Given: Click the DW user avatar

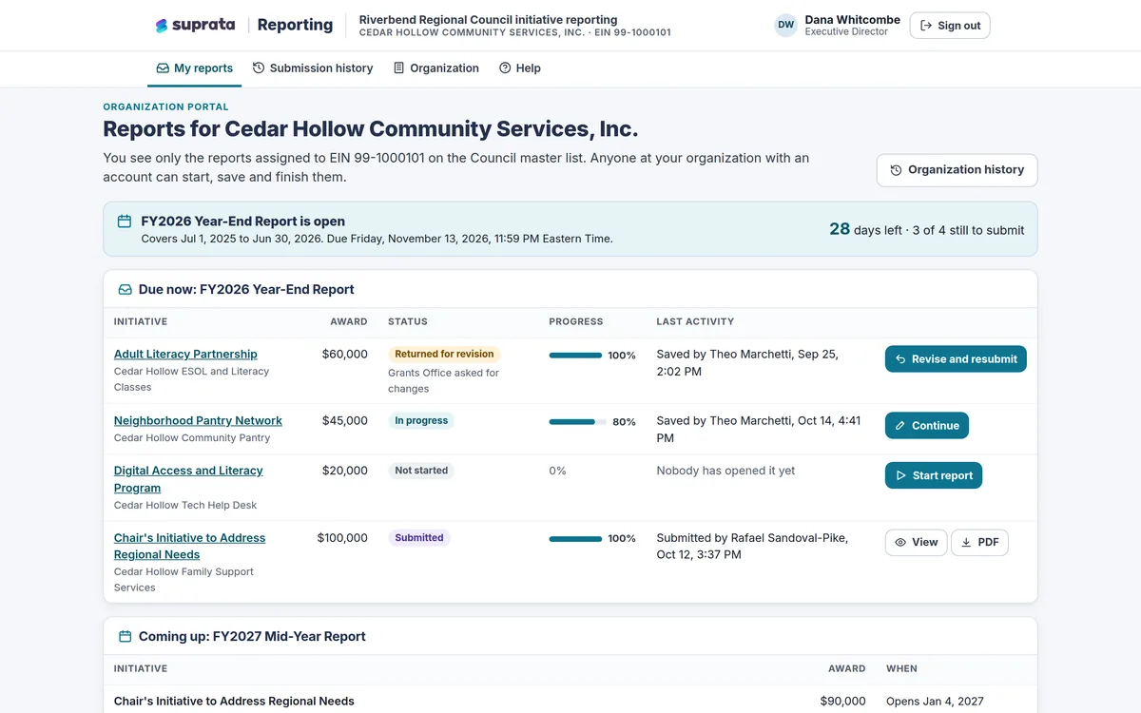Looking at the screenshot, I should [x=786, y=26].
